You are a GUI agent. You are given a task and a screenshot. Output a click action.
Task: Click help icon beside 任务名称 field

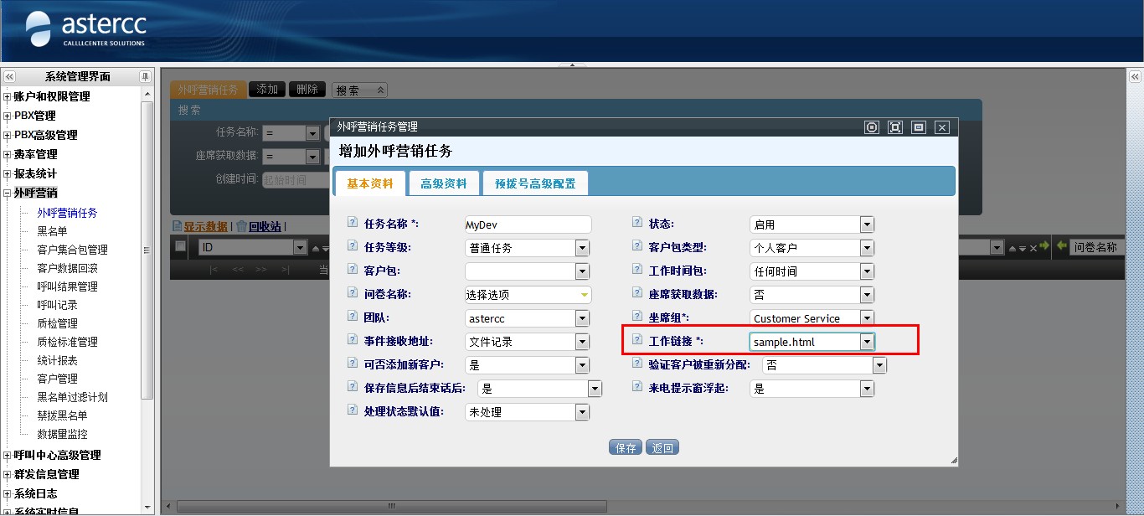pyautogui.click(x=353, y=224)
